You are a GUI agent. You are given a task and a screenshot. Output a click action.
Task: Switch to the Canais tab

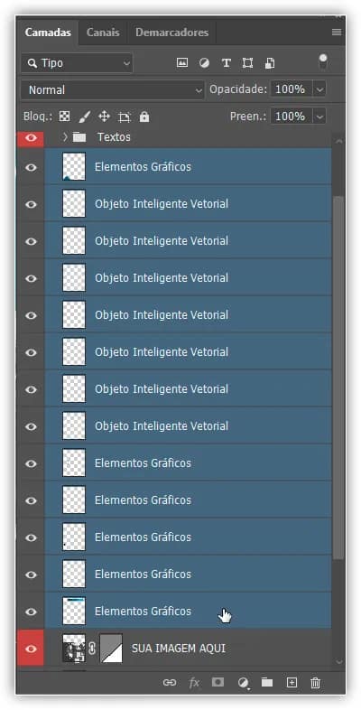[x=103, y=33]
